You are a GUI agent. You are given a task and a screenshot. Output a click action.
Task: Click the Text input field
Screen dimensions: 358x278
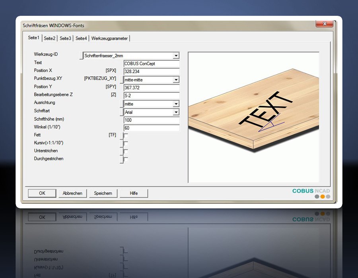point(152,64)
